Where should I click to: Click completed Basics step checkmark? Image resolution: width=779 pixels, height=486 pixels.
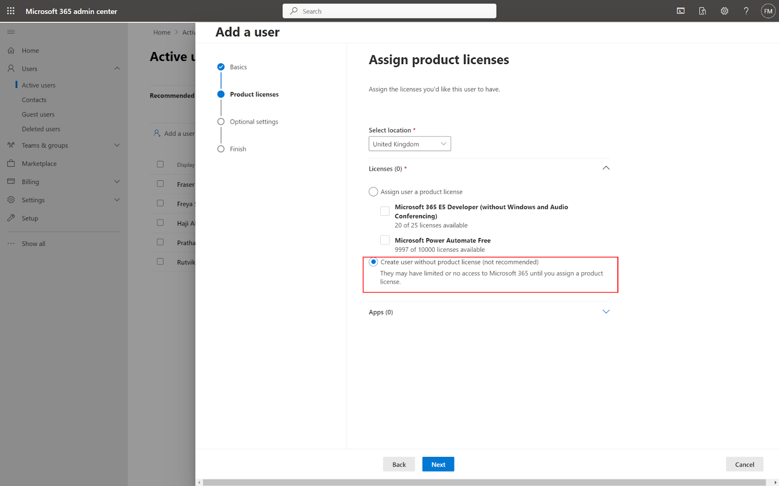[x=221, y=67]
